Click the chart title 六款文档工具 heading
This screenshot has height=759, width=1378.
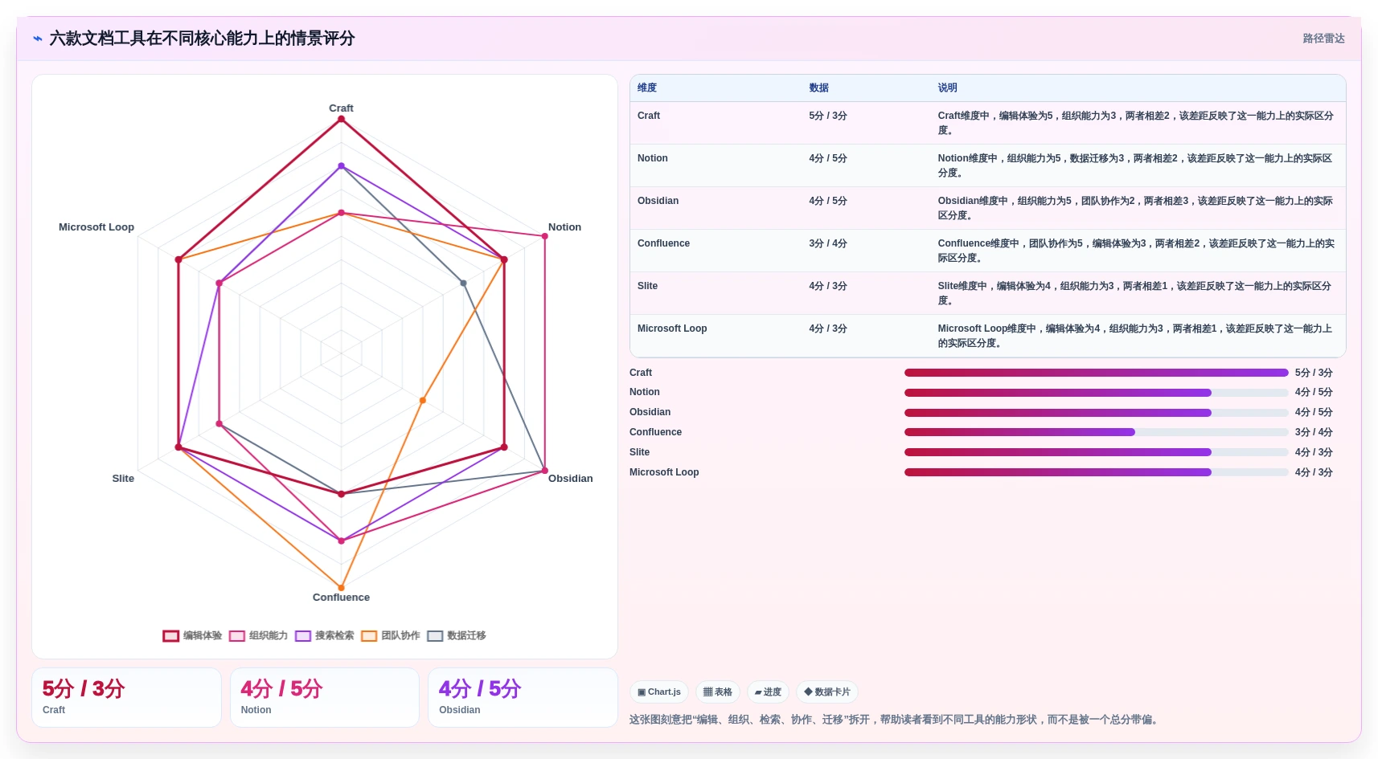coord(202,39)
